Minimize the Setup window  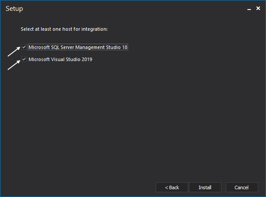249,9
